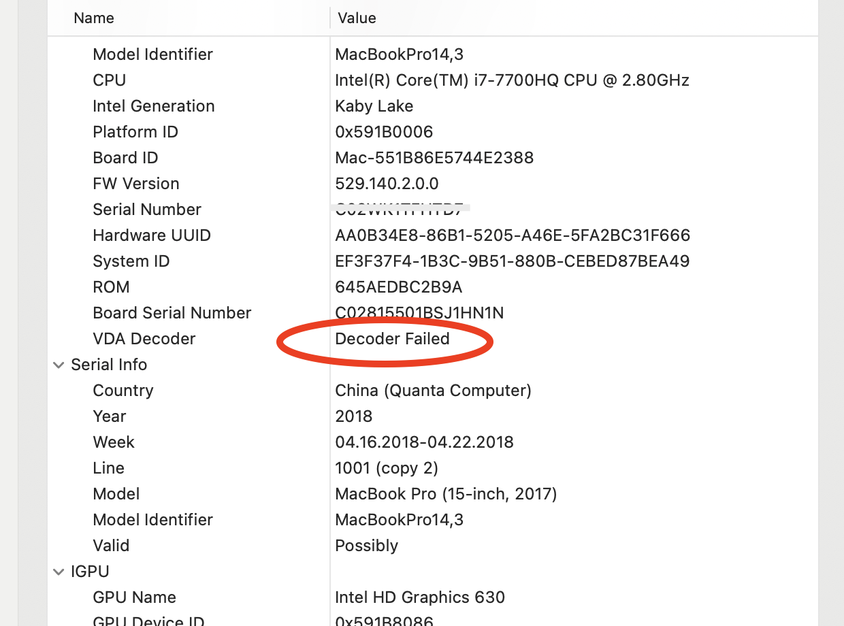
Task: Select the CPU row label
Action: click(110, 80)
